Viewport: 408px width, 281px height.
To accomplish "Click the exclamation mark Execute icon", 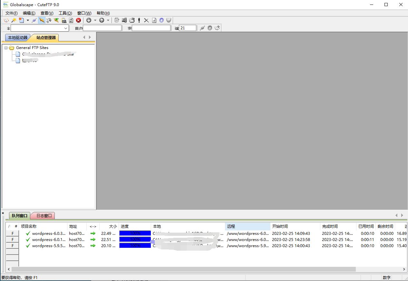I will click(x=139, y=20).
